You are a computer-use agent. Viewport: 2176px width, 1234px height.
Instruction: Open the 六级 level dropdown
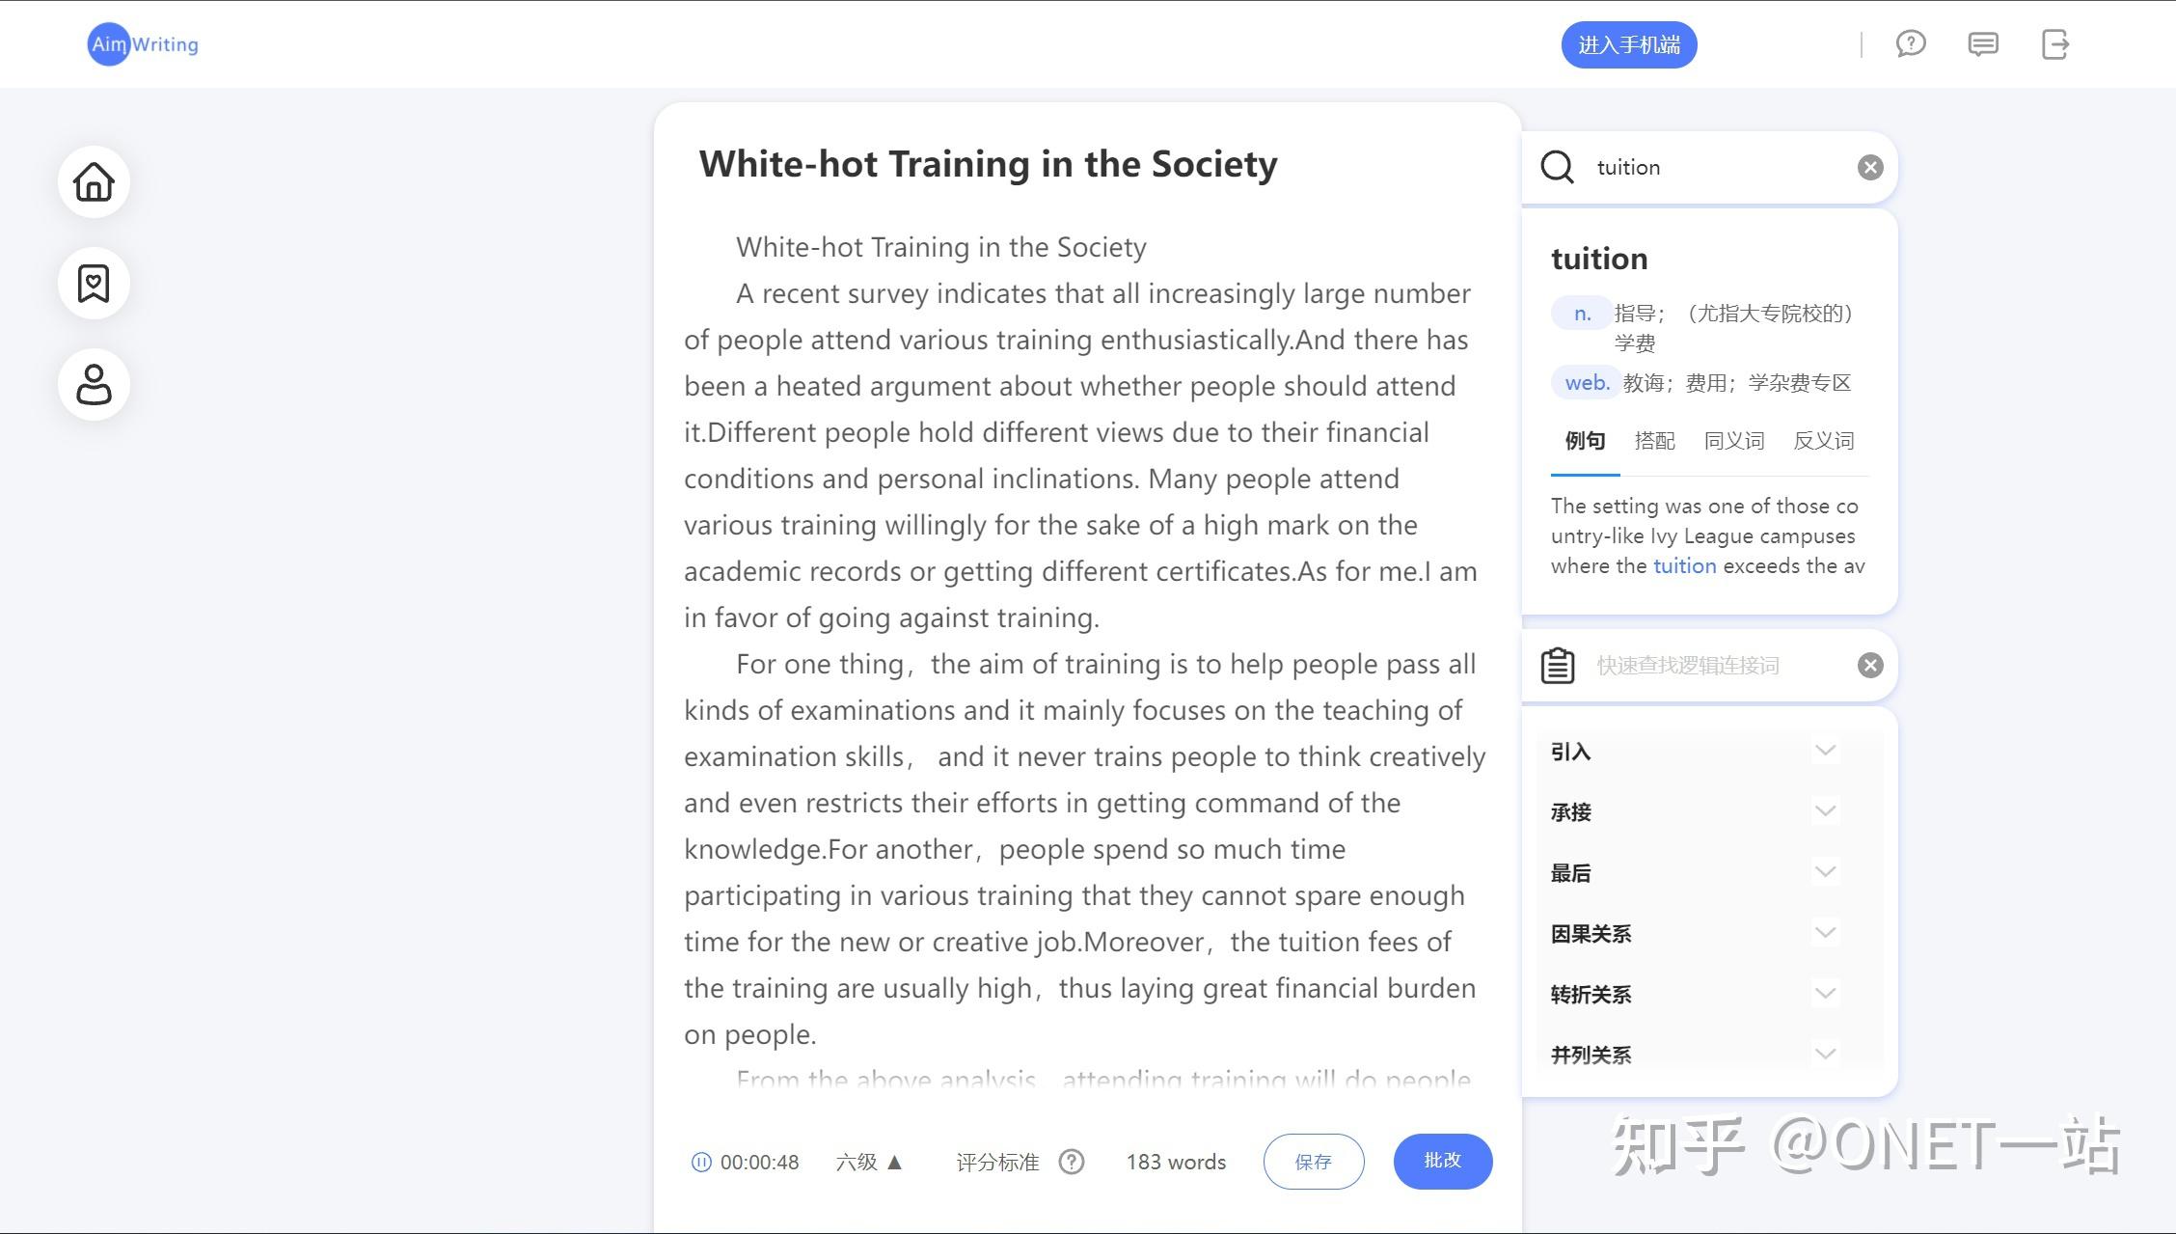(868, 1162)
